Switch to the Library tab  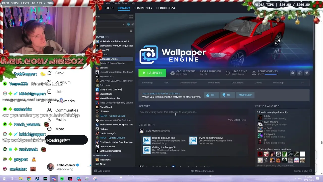124,8
